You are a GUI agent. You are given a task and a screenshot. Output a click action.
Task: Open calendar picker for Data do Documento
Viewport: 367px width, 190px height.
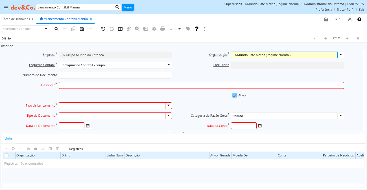(x=88, y=126)
